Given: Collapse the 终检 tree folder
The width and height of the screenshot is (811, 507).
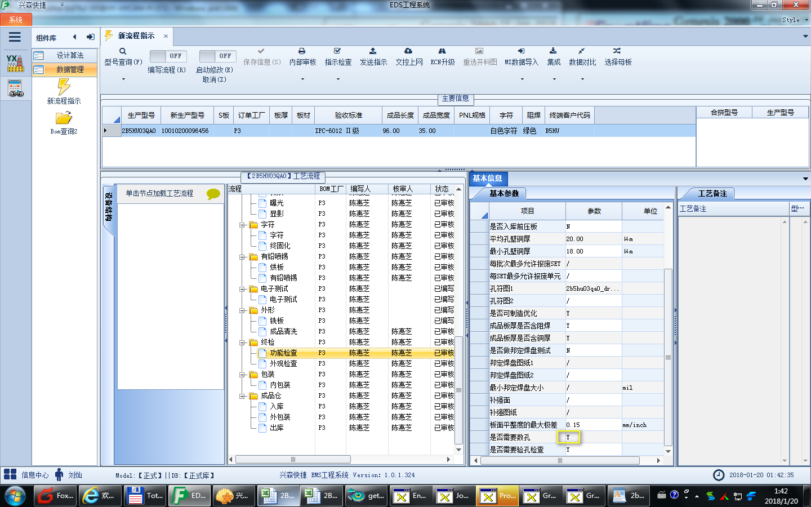Looking at the screenshot, I should pyautogui.click(x=242, y=342).
